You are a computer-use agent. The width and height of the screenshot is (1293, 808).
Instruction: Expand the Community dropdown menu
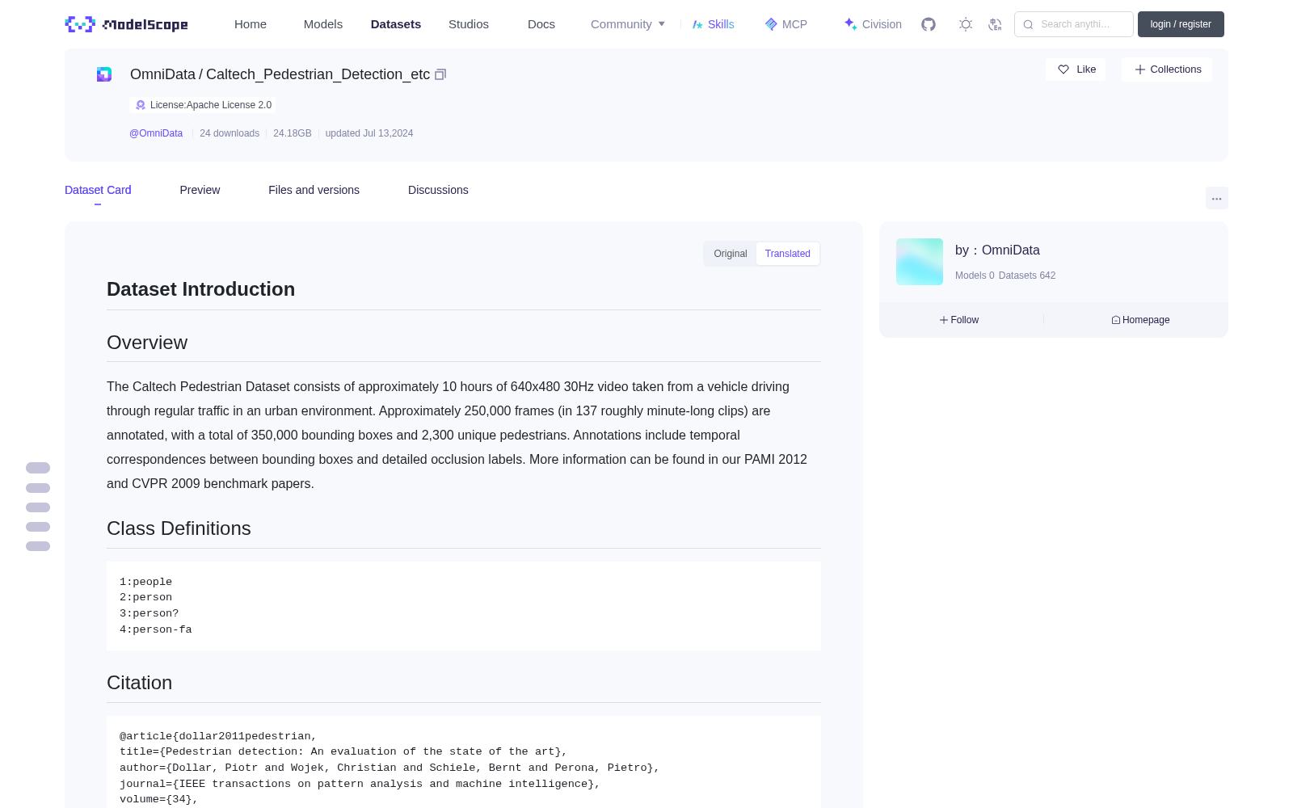click(628, 24)
